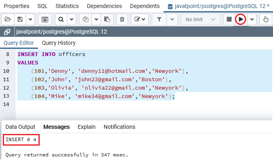273x160 pixels.
Task: Click the Delete trash can icon
Action: tap(122, 19)
